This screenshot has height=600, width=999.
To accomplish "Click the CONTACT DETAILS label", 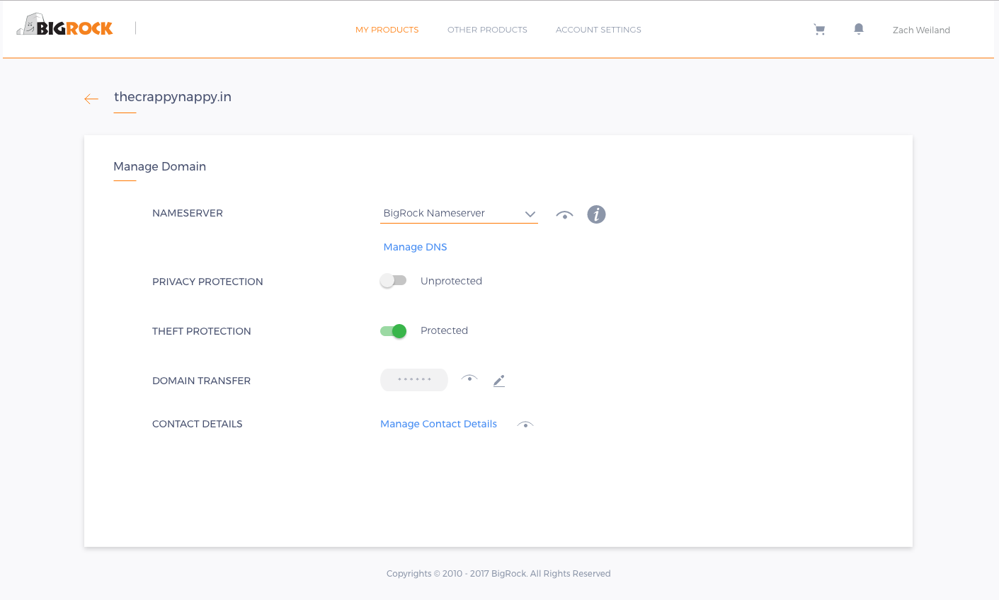I will tap(198, 424).
